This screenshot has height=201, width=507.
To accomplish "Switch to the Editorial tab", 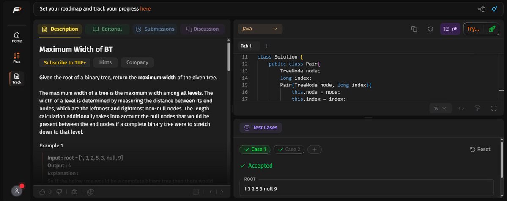I will 107,29.
